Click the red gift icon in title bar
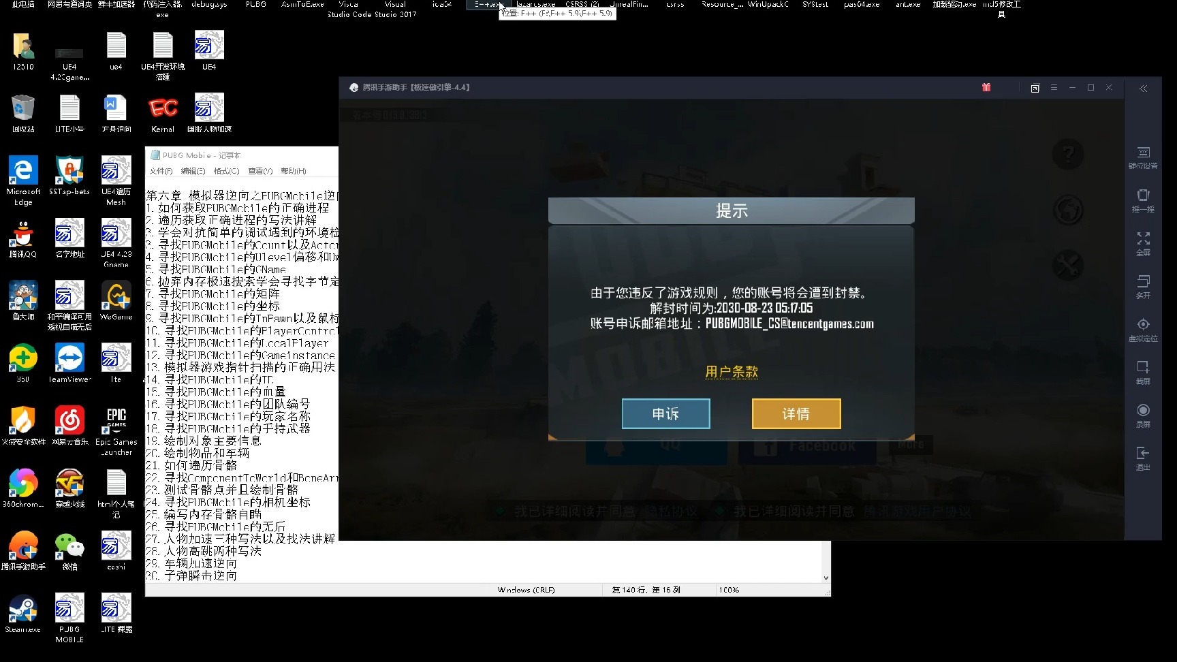Screen dimensions: 1177x662 (986, 87)
